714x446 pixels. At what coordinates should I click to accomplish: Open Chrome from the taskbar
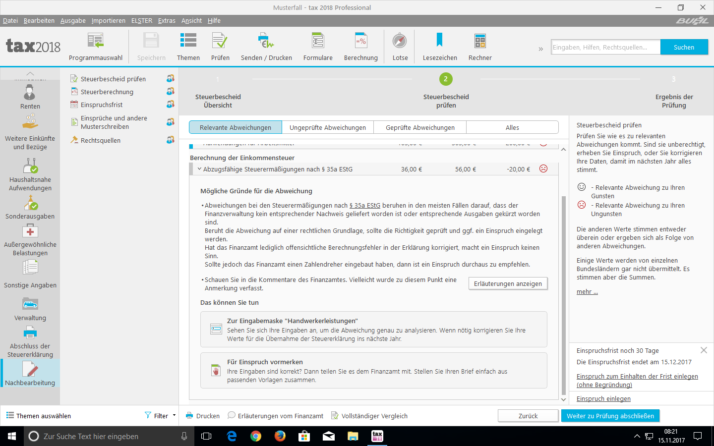point(256,436)
